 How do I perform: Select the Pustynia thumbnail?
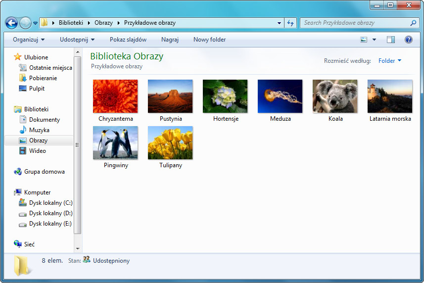coord(170,96)
